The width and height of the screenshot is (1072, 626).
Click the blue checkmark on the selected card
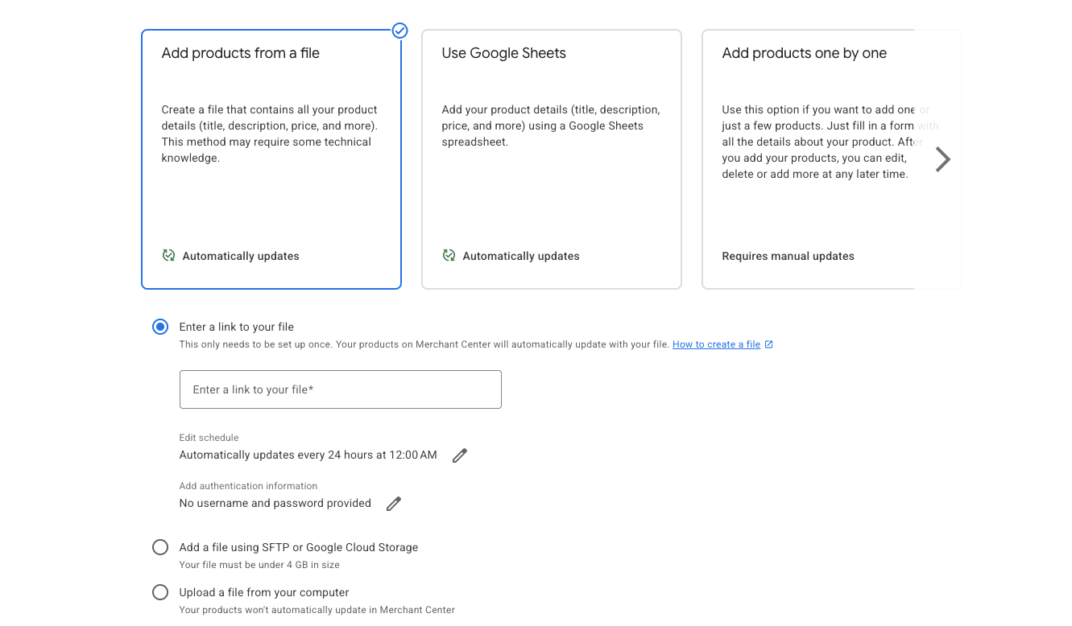pyautogui.click(x=399, y=31)
